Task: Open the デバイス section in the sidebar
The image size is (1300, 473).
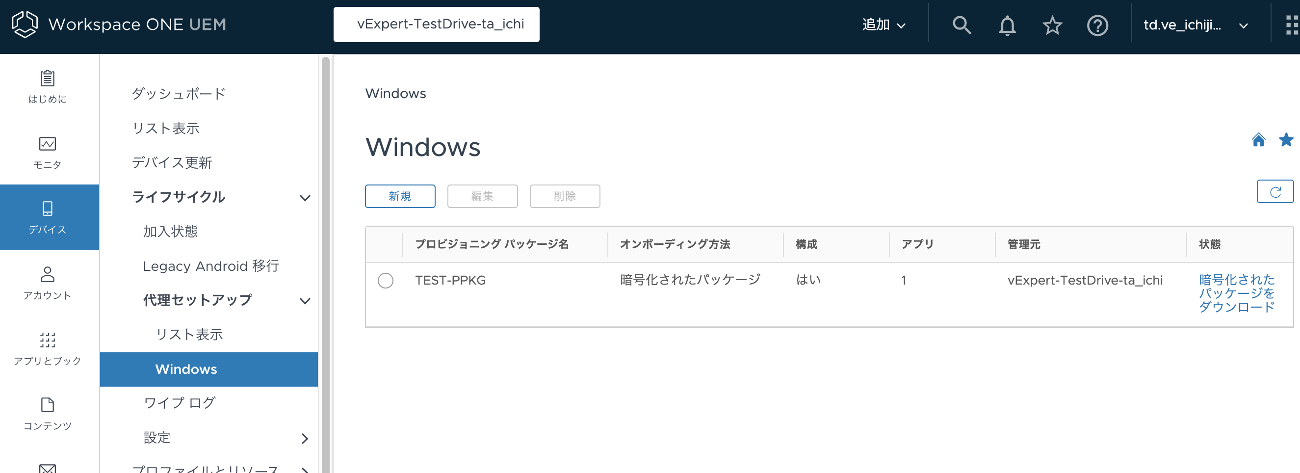Action: pos(49,217)
